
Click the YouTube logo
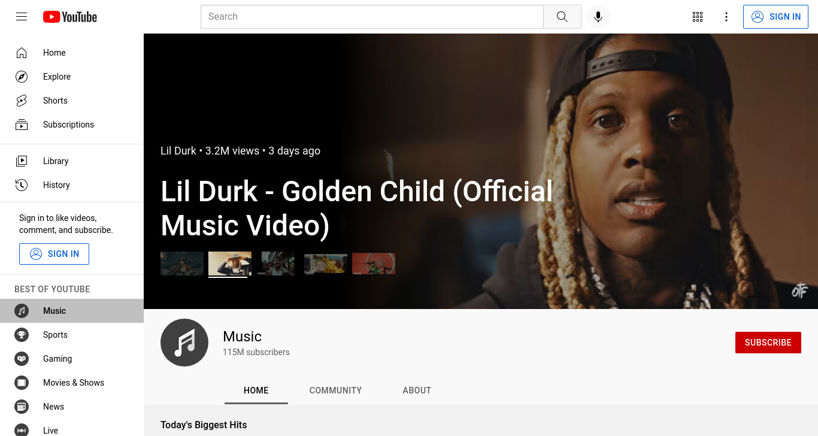point(70,17)
